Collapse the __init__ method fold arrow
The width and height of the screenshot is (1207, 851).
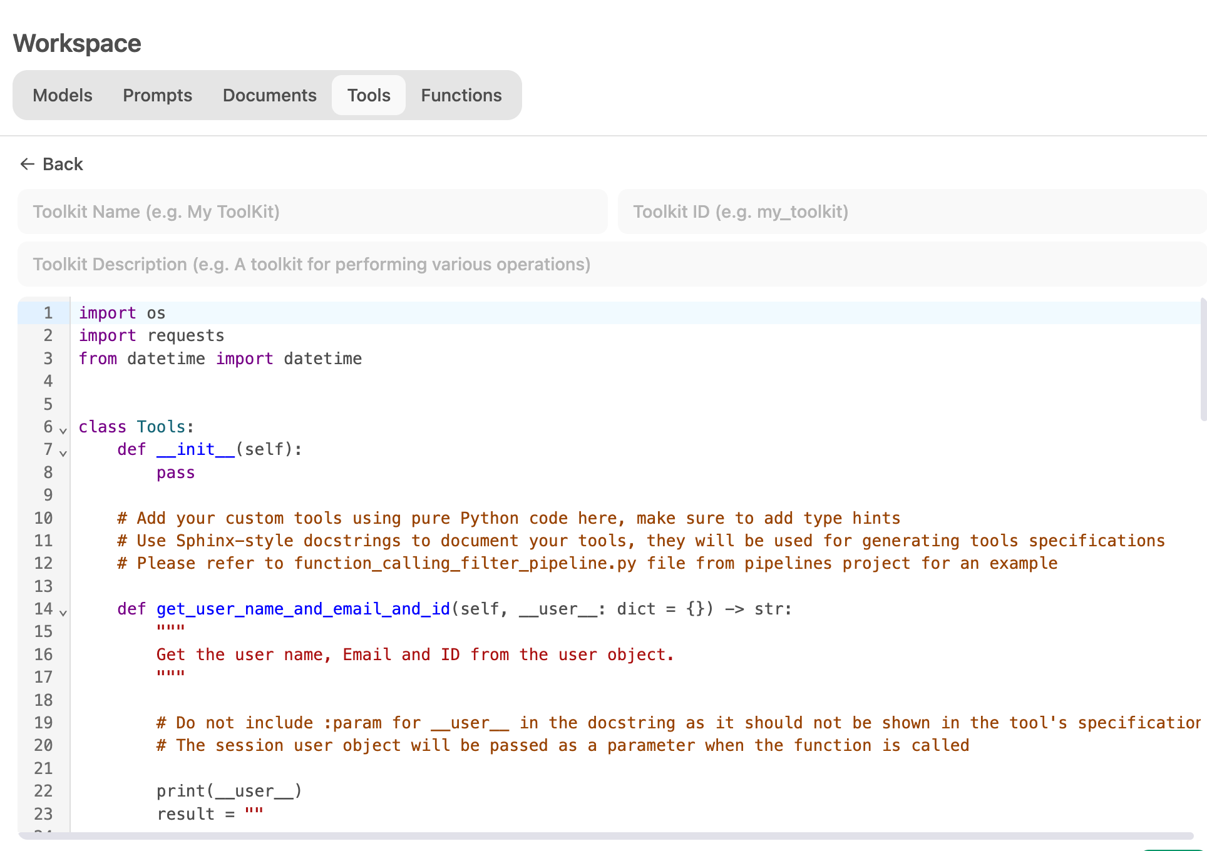[63, 452]
